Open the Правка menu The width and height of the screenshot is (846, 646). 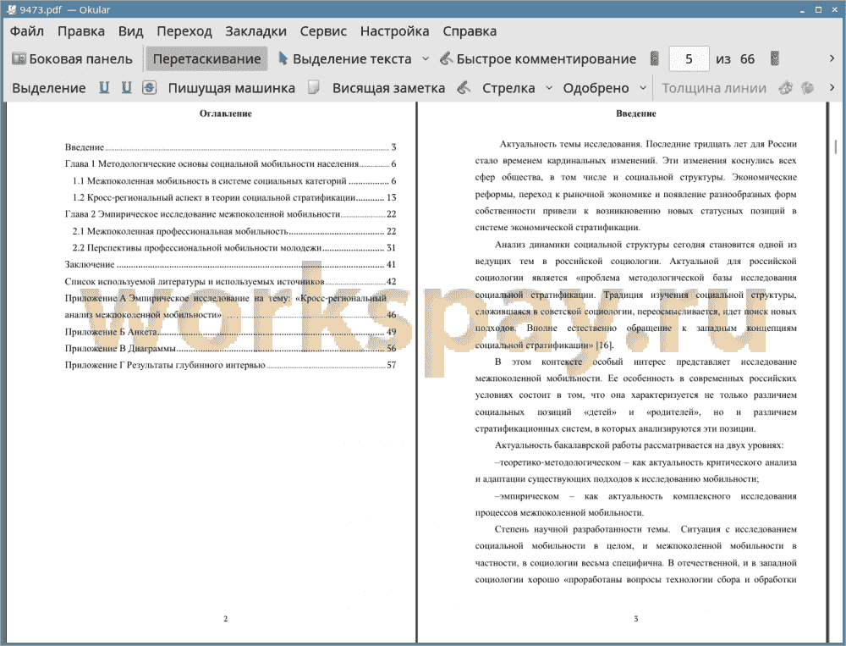[x=81, y=31]
